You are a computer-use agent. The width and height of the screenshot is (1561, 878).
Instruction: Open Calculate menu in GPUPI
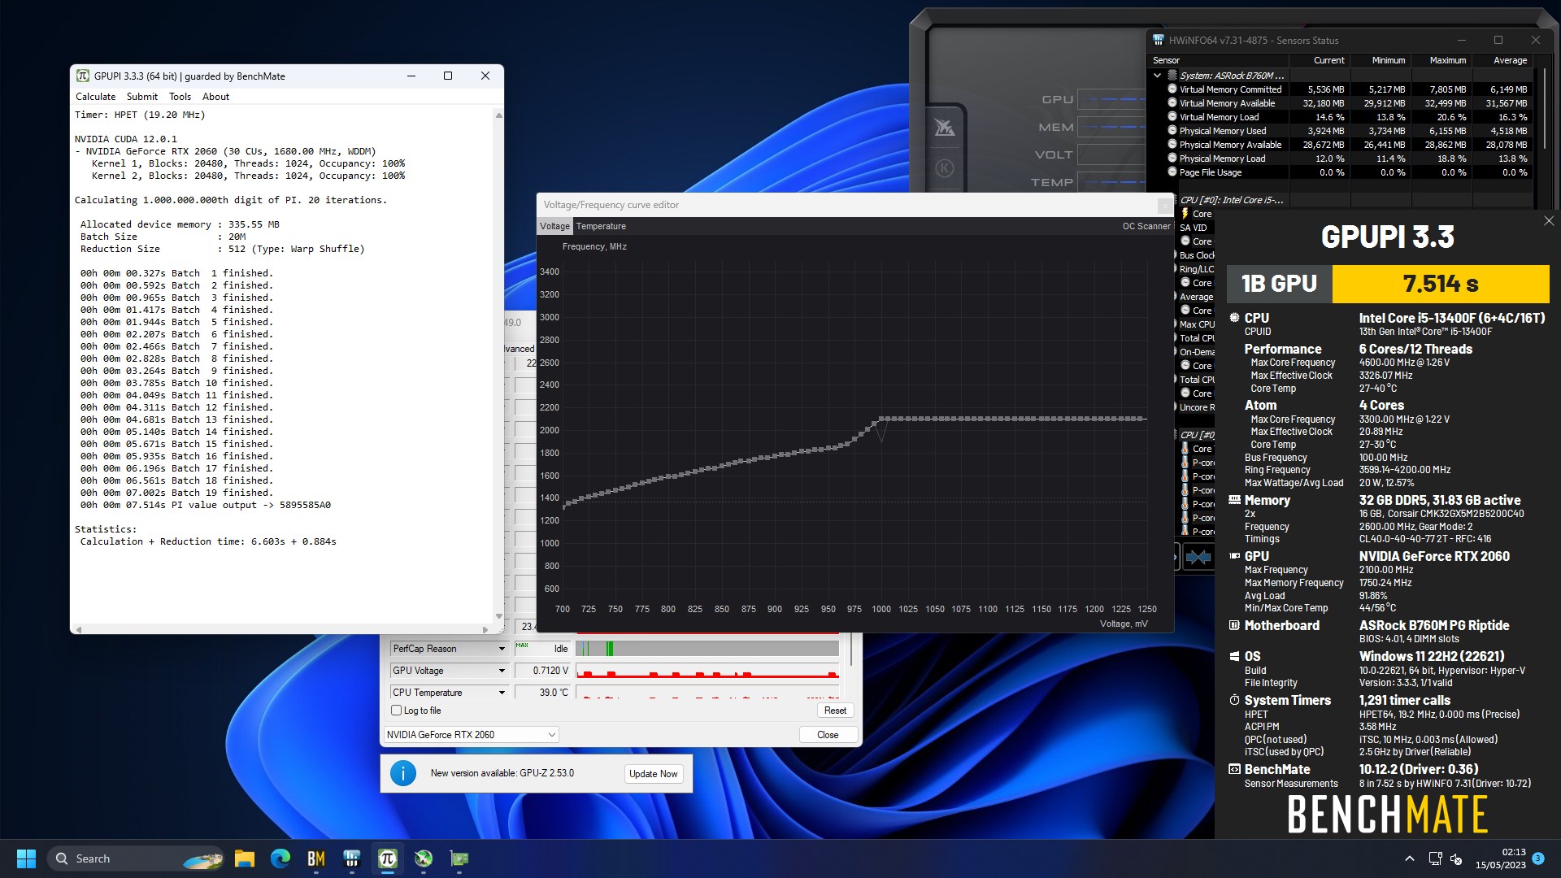95,96
